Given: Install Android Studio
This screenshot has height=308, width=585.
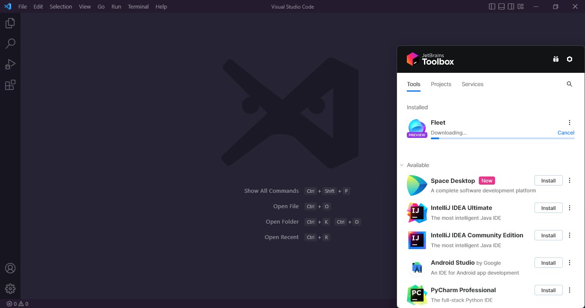Looking at the screenshot, I should (x=548, y=263).
